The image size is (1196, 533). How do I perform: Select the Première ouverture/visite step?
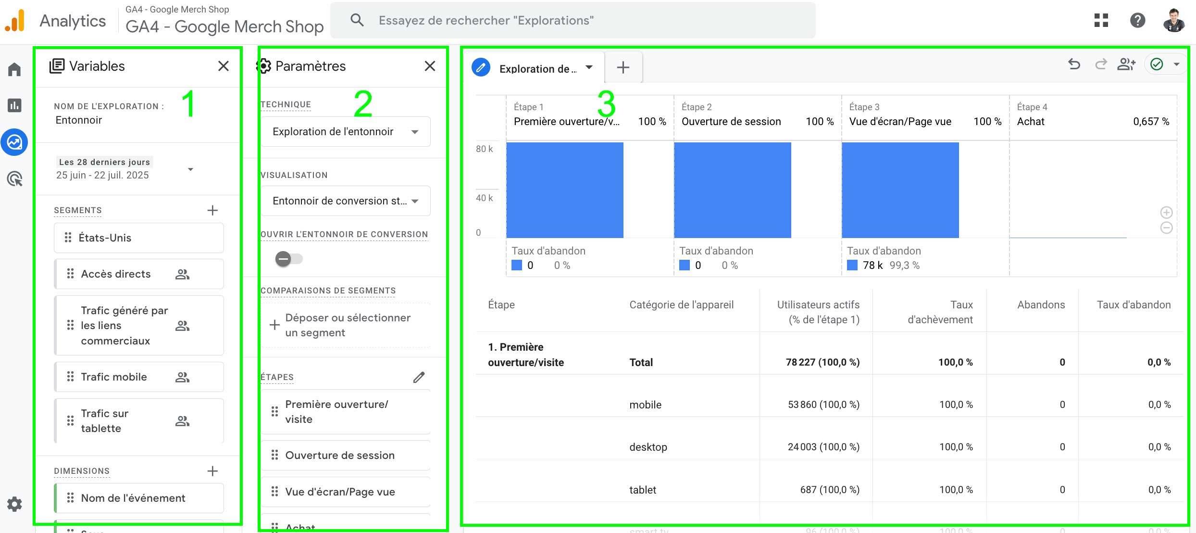coord(346,412)
